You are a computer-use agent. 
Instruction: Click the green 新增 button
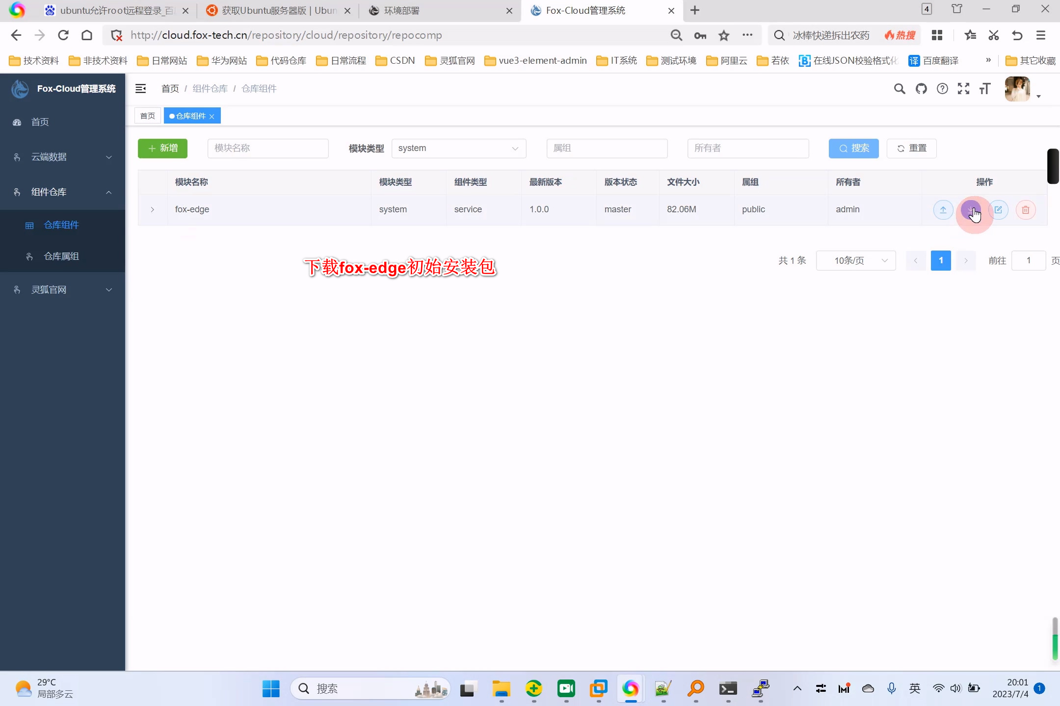pos(162,149)
